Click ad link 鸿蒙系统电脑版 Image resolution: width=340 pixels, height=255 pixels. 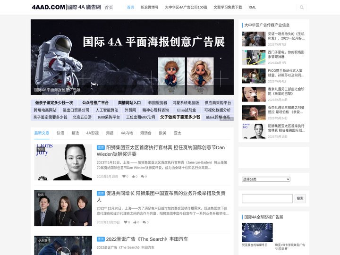186,103
